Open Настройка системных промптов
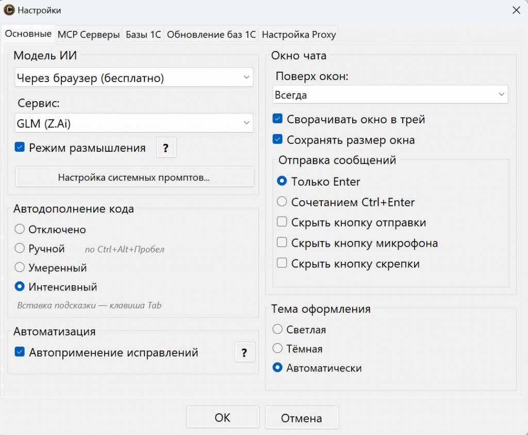528x435 pixels. pos(135,177)
